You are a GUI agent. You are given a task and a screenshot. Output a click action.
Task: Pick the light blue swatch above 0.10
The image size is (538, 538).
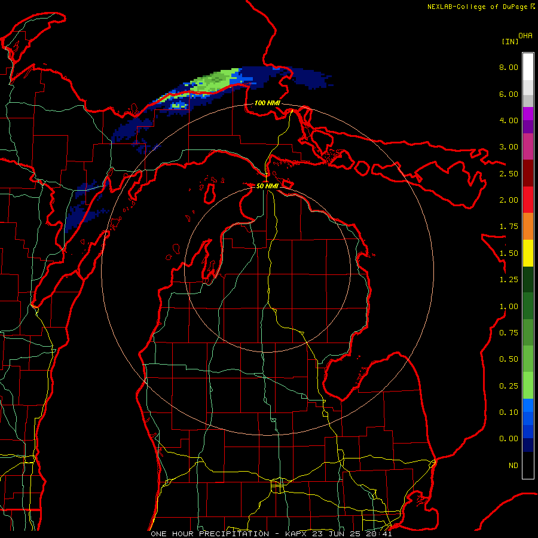click(528, 405)
